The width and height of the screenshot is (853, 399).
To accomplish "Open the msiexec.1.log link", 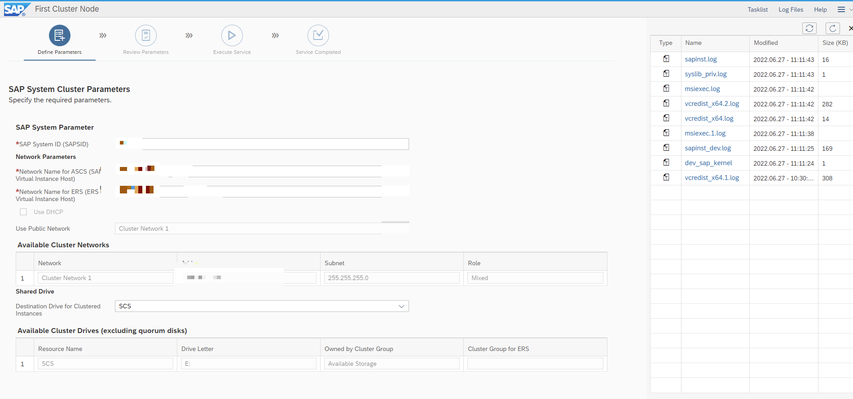I will [x=705, y=133].
